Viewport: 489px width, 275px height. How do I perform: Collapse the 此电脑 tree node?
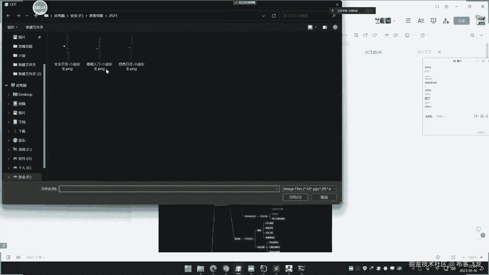[6, 85]
